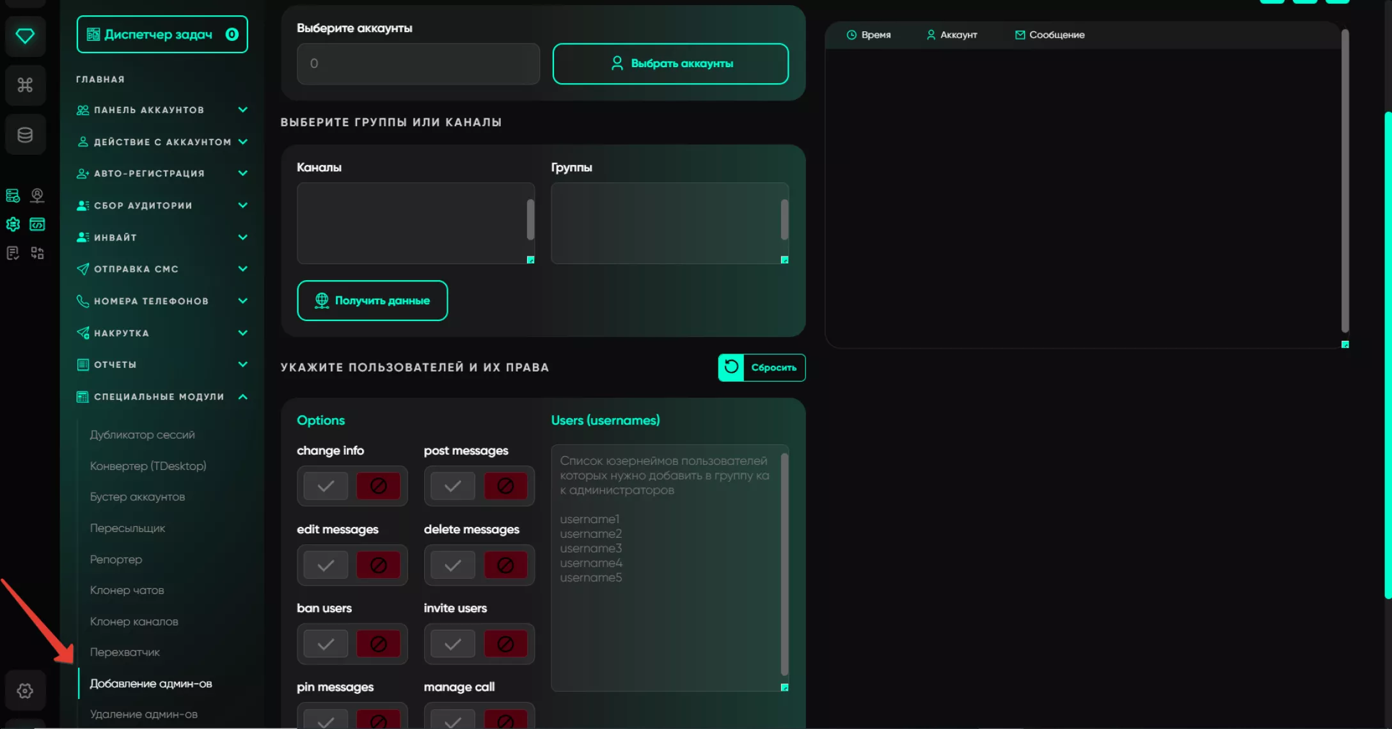Click the Специальные модули calendar icon
Screen dimensions: 1392x729
click(83, 397)
